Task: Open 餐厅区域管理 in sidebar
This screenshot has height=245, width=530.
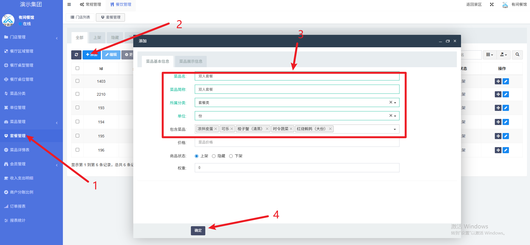Action: point(31,51)
